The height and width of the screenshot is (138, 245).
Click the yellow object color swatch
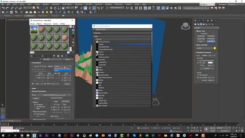click(215, 48)
